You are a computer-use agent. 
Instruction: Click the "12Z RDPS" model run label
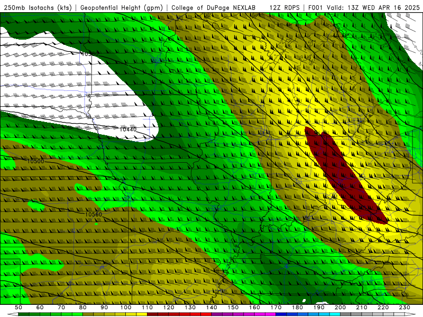tap(284, 7)
